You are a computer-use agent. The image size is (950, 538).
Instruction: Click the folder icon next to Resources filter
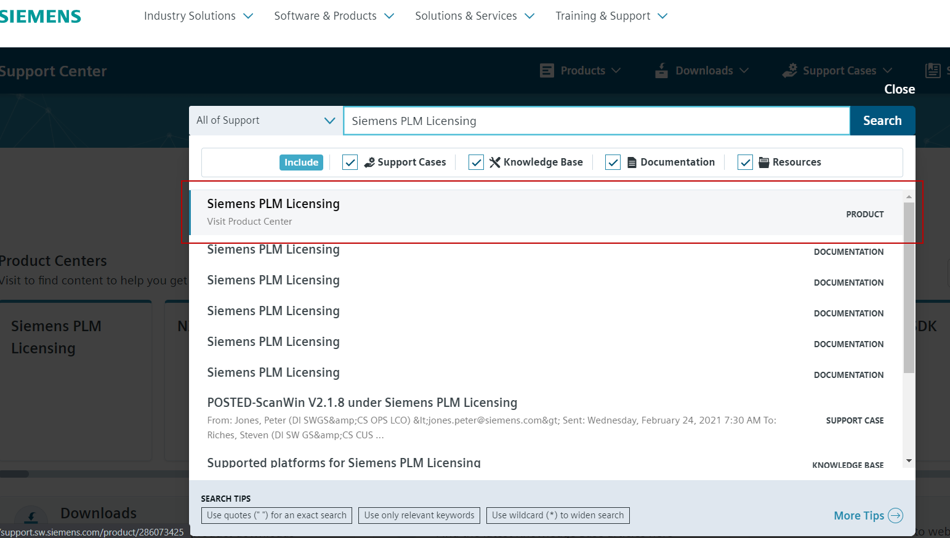763,162
